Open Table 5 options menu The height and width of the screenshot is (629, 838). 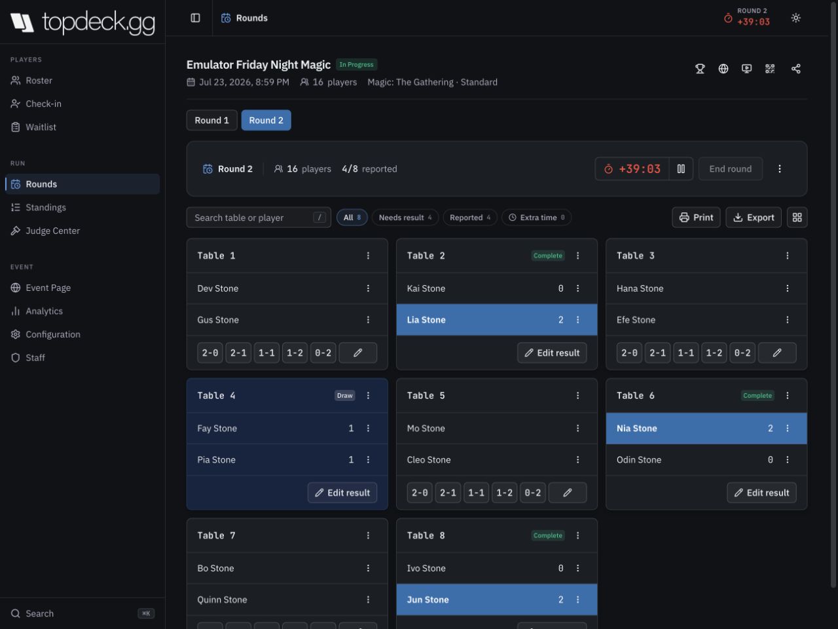[x=577, y=396]
